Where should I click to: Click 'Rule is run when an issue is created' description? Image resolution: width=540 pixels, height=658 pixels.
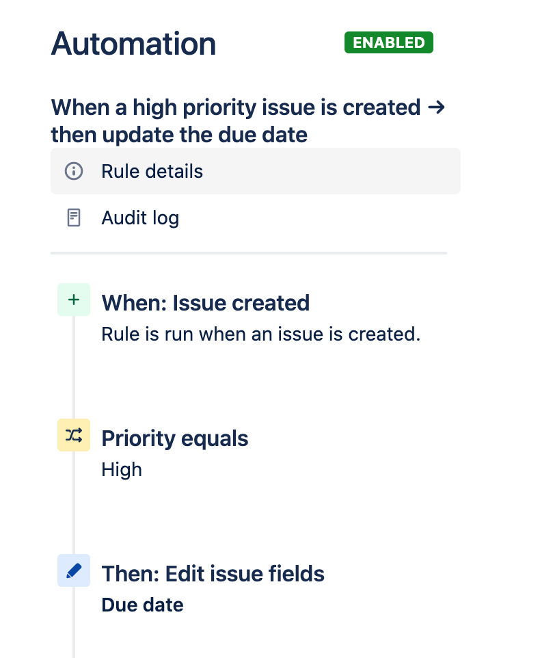(x=261, y=334)
